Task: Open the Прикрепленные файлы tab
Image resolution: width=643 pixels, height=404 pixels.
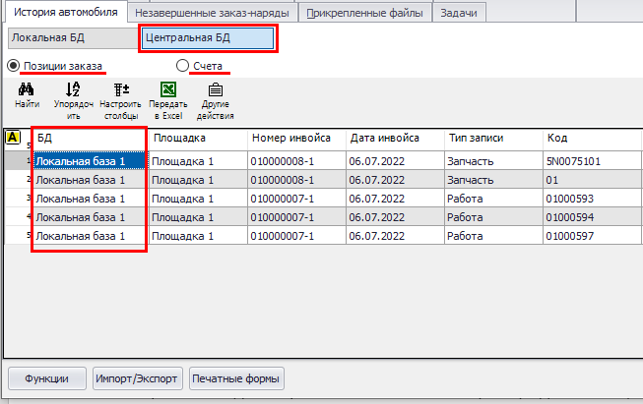Action: pyautogui.click(x=364, y=13)
